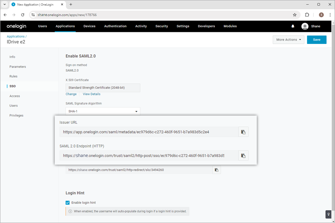Switch to the Access sidebar tab
This screenshot has height=223, width=335.
coord(15,96)
